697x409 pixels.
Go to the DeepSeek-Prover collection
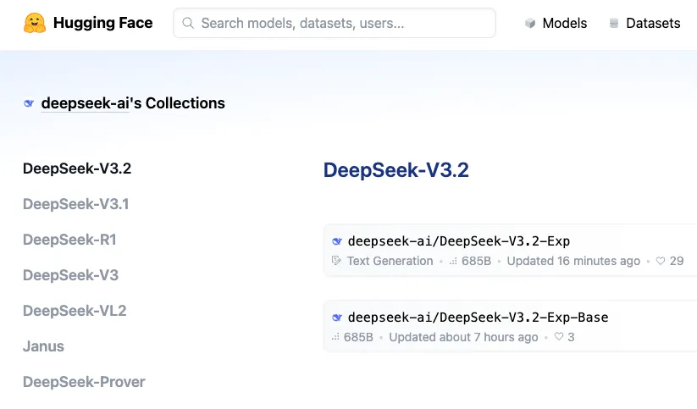click(84, 382)
